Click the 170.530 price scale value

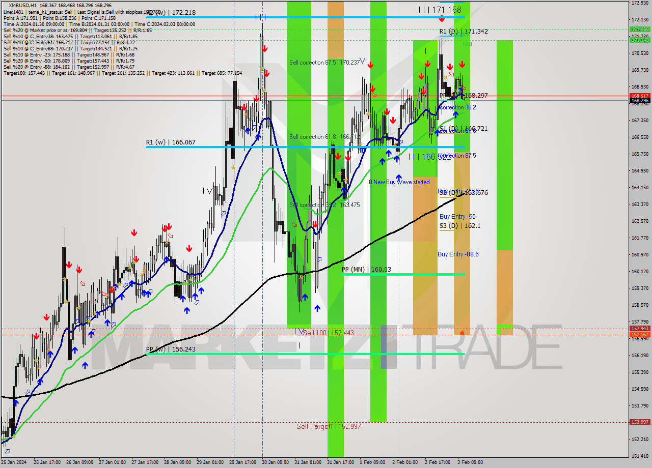[x=640, y=53]
